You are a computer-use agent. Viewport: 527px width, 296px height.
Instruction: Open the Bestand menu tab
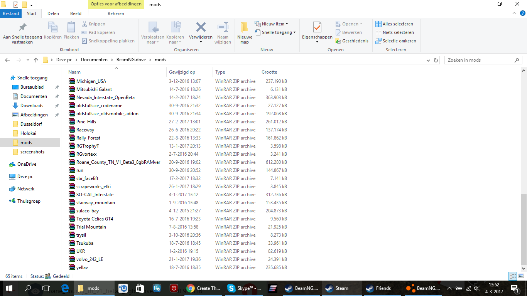pos(11,13)
